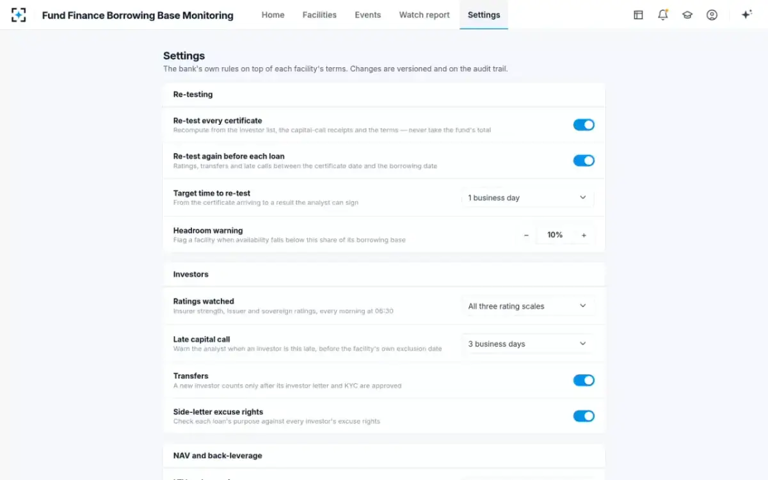Click 'From the certificate arriving' description
This screenshot has height=480, width=768.
(266, 203)
